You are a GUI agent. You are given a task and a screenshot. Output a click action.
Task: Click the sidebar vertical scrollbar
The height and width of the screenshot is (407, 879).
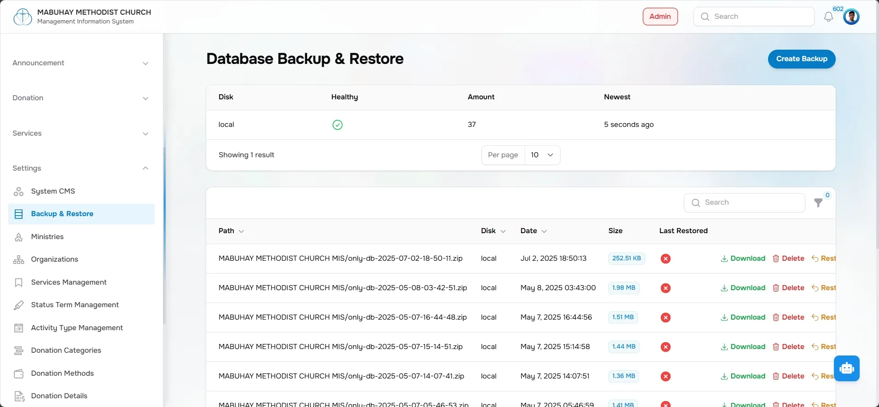(164, 235)
